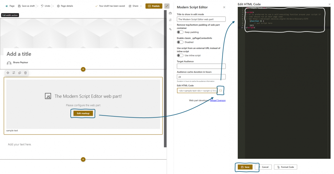Click the Publish button
334x174 pixels.
point(154,6)
